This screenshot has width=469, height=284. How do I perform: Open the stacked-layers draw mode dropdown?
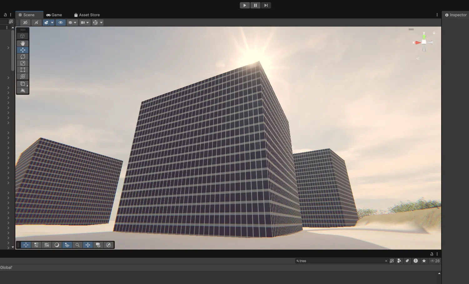(x=72, y=23)
